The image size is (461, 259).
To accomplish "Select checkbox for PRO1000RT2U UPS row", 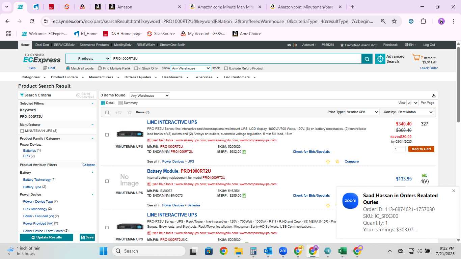I will click(x=107, y=135).
